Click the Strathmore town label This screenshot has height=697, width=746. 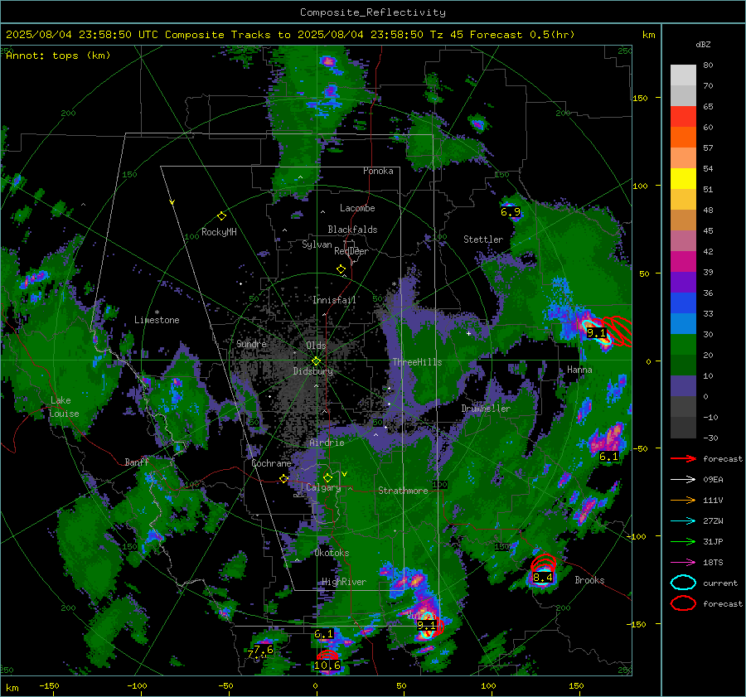[403, 491]
